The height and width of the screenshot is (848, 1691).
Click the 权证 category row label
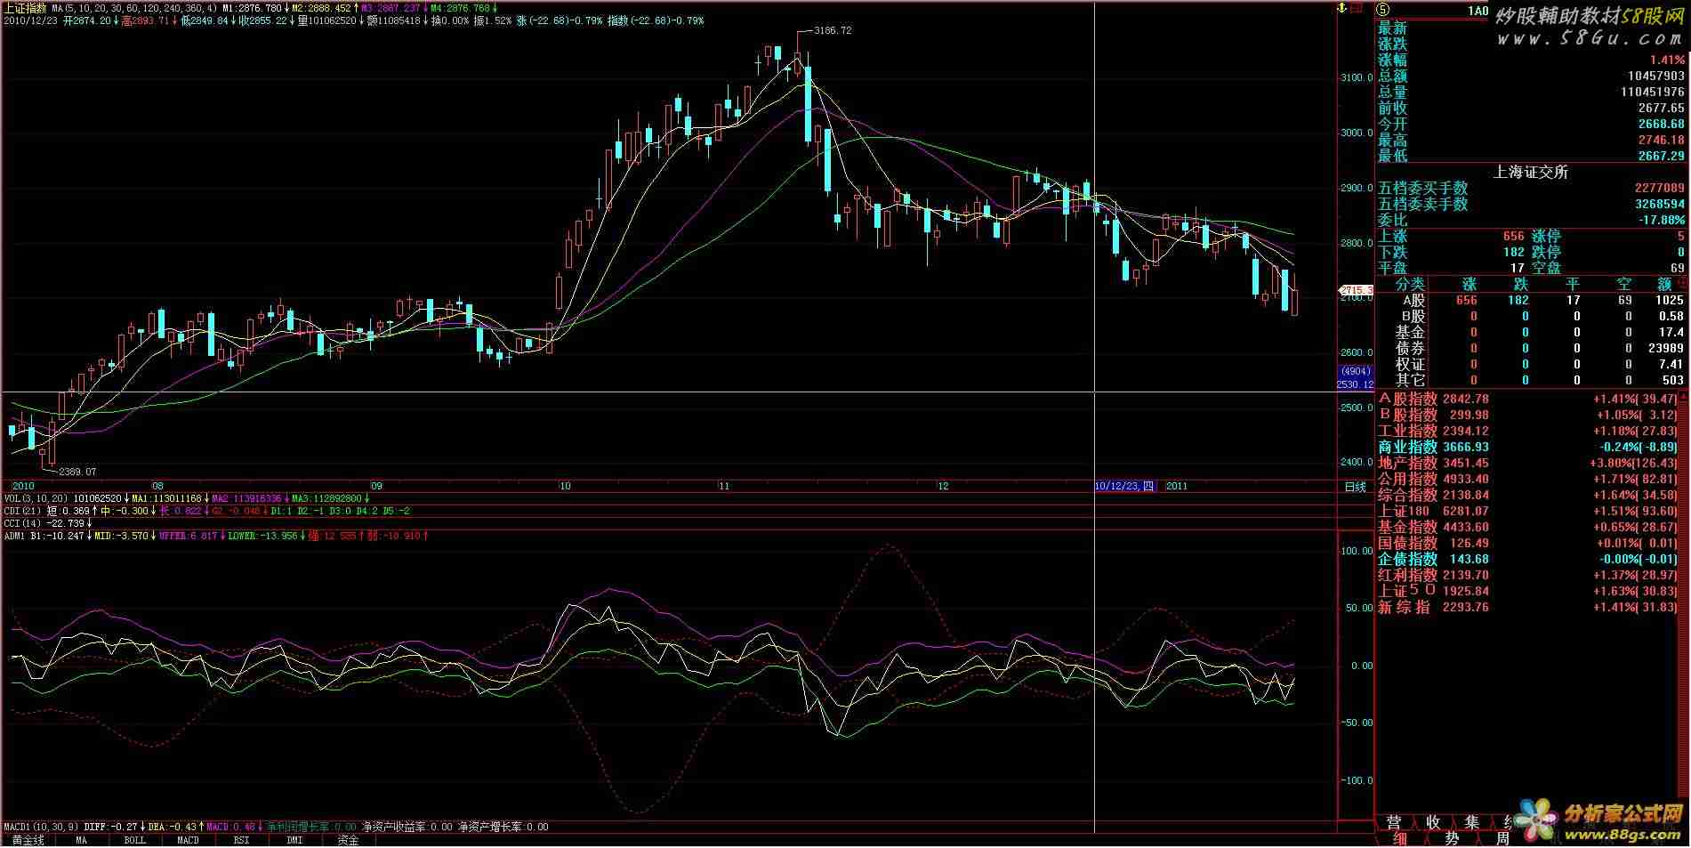click(1410, 365)
